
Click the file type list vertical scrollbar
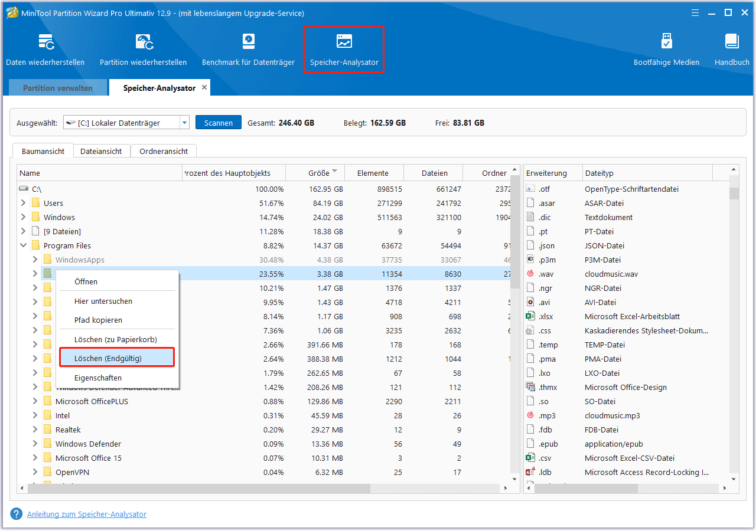[734, 194]
